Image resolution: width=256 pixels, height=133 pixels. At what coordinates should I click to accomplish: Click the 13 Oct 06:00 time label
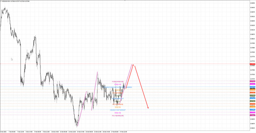tap(63, 132)
